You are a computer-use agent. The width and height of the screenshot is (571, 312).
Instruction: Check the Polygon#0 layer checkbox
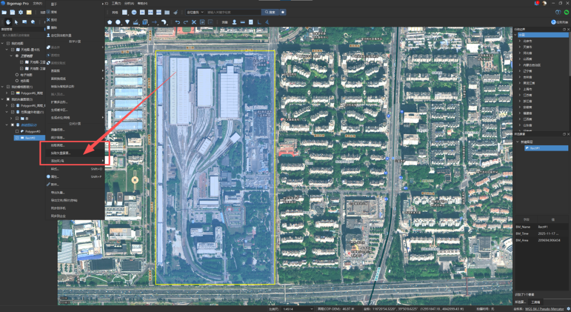coord(17,131)
